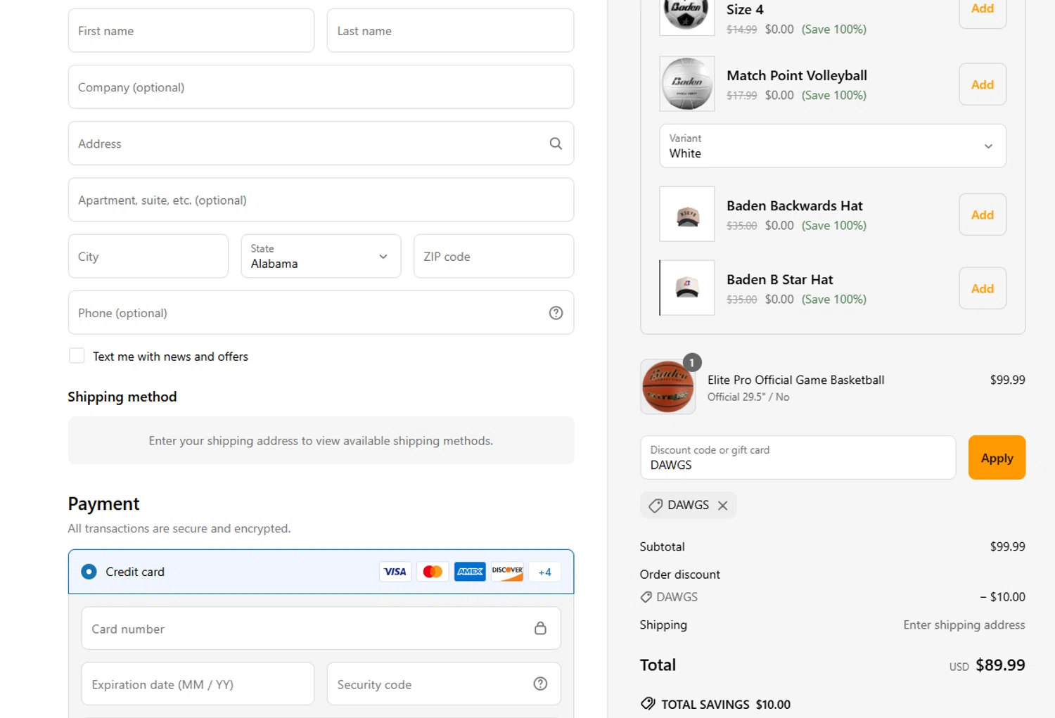The width and height of the screenshot is (1055, 718).
Task: Open the phone field help icon
Action: [556, 313]
